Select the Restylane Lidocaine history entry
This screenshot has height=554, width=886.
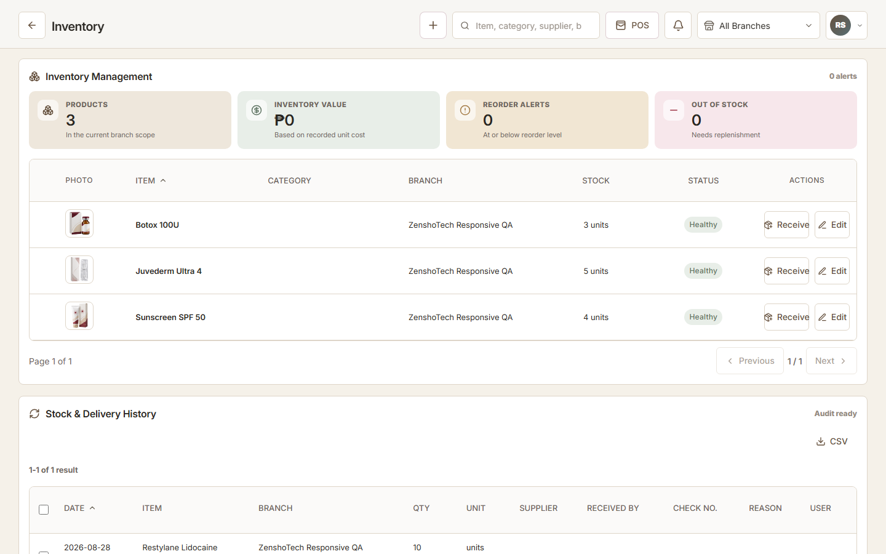point(180,547)
